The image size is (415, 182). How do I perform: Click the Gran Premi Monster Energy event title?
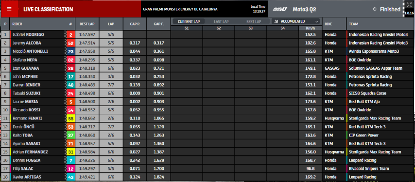tap(180, 9)
